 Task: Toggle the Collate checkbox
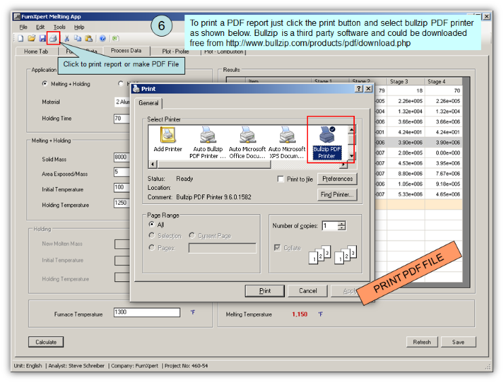277,247
